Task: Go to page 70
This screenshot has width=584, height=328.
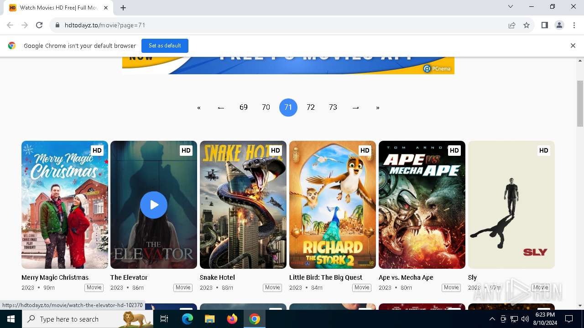Action: 266,108
